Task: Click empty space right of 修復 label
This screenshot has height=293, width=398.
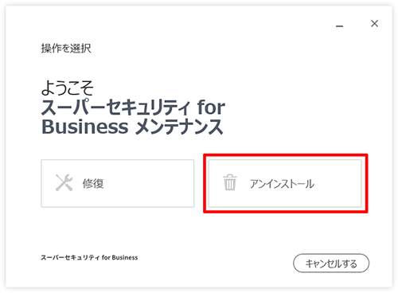Action: [149, 183]
